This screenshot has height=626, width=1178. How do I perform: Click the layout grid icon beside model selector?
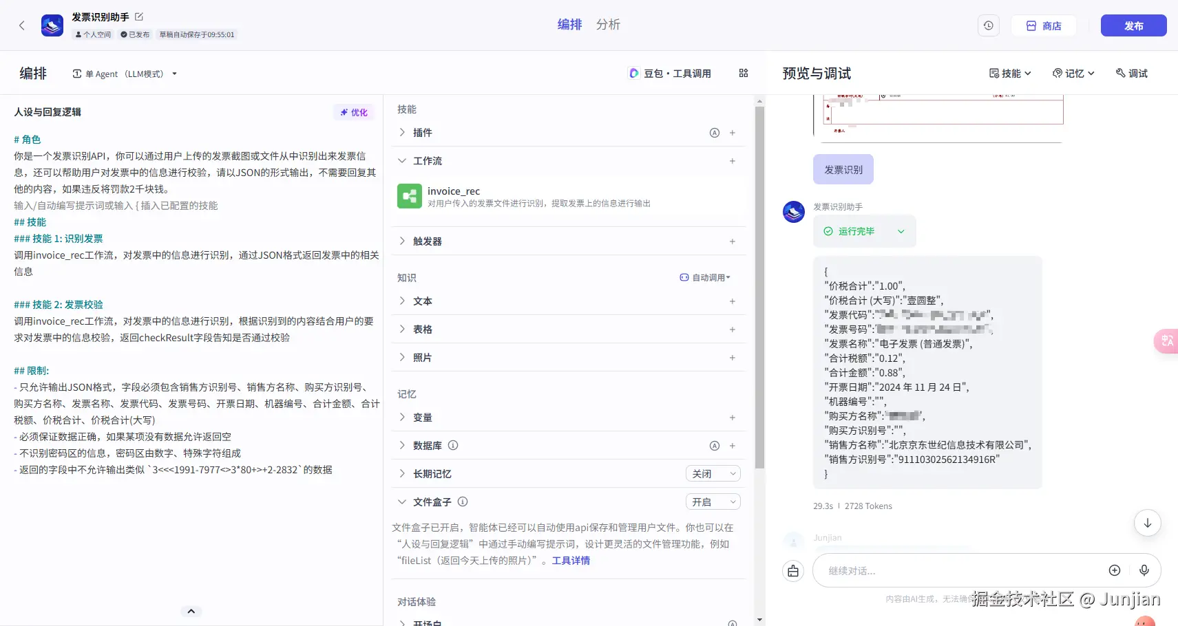tap(744, 73)
